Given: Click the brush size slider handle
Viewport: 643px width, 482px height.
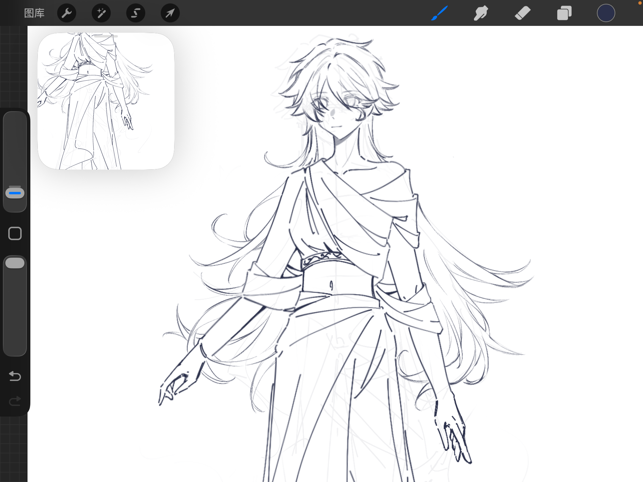Looking at the screenshot, I should [x=15, y=193].
